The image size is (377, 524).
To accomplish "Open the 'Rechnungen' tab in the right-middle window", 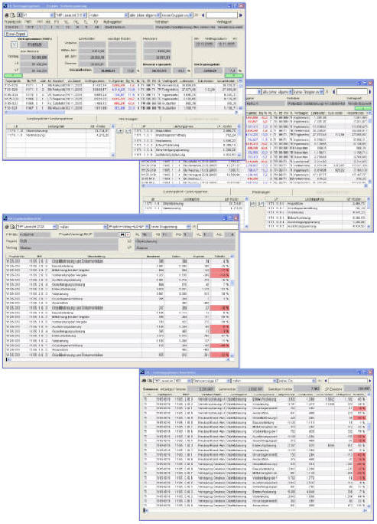I will tap(261, 192).
